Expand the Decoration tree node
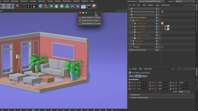 [x=131, y=41]
